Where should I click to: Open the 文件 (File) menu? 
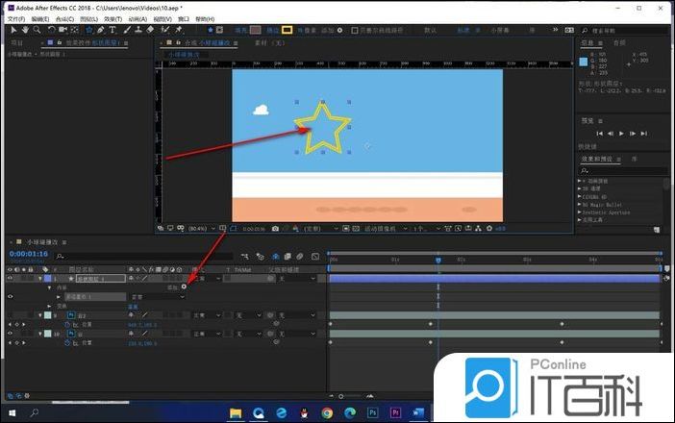(x=15, y=18)
